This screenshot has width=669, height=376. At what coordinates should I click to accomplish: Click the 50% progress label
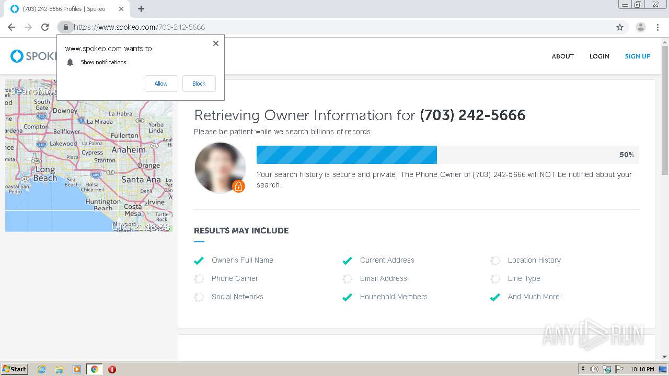[x=627, y=155]
